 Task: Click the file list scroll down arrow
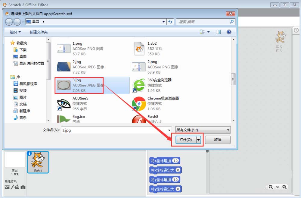coord(233,121)
